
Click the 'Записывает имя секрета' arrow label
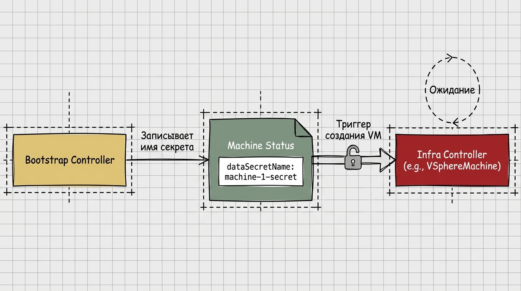pos(167,141)
